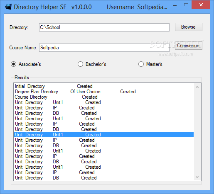
Task: Select the Associate's radio button
Action: (14, 64)
